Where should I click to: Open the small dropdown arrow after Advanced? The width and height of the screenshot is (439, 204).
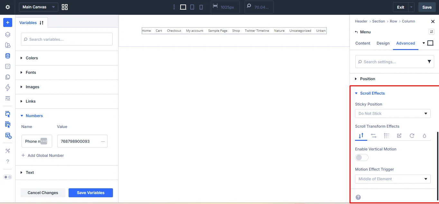(424, 43)
